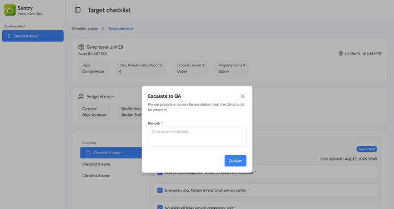Click the breadcrumb chevron separator
This screenshot has height=209, width=394.
pos(103,29)
